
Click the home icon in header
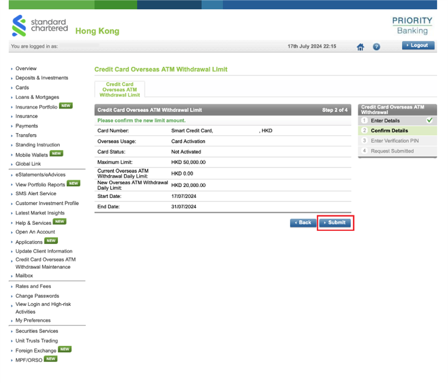tap(360, 47)
